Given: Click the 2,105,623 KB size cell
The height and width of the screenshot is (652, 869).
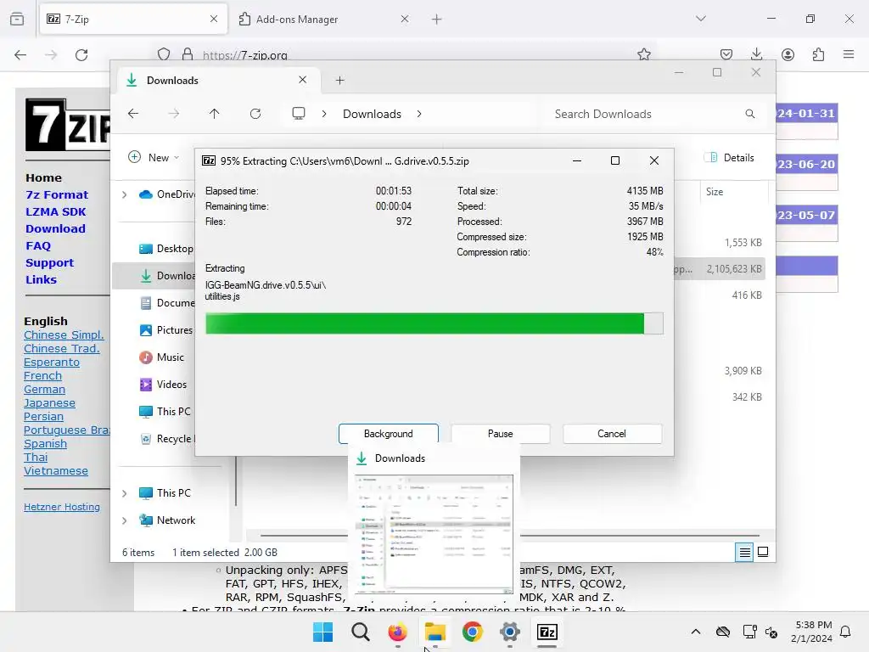Looking at the screenshot, I should (x=734, y=269).
